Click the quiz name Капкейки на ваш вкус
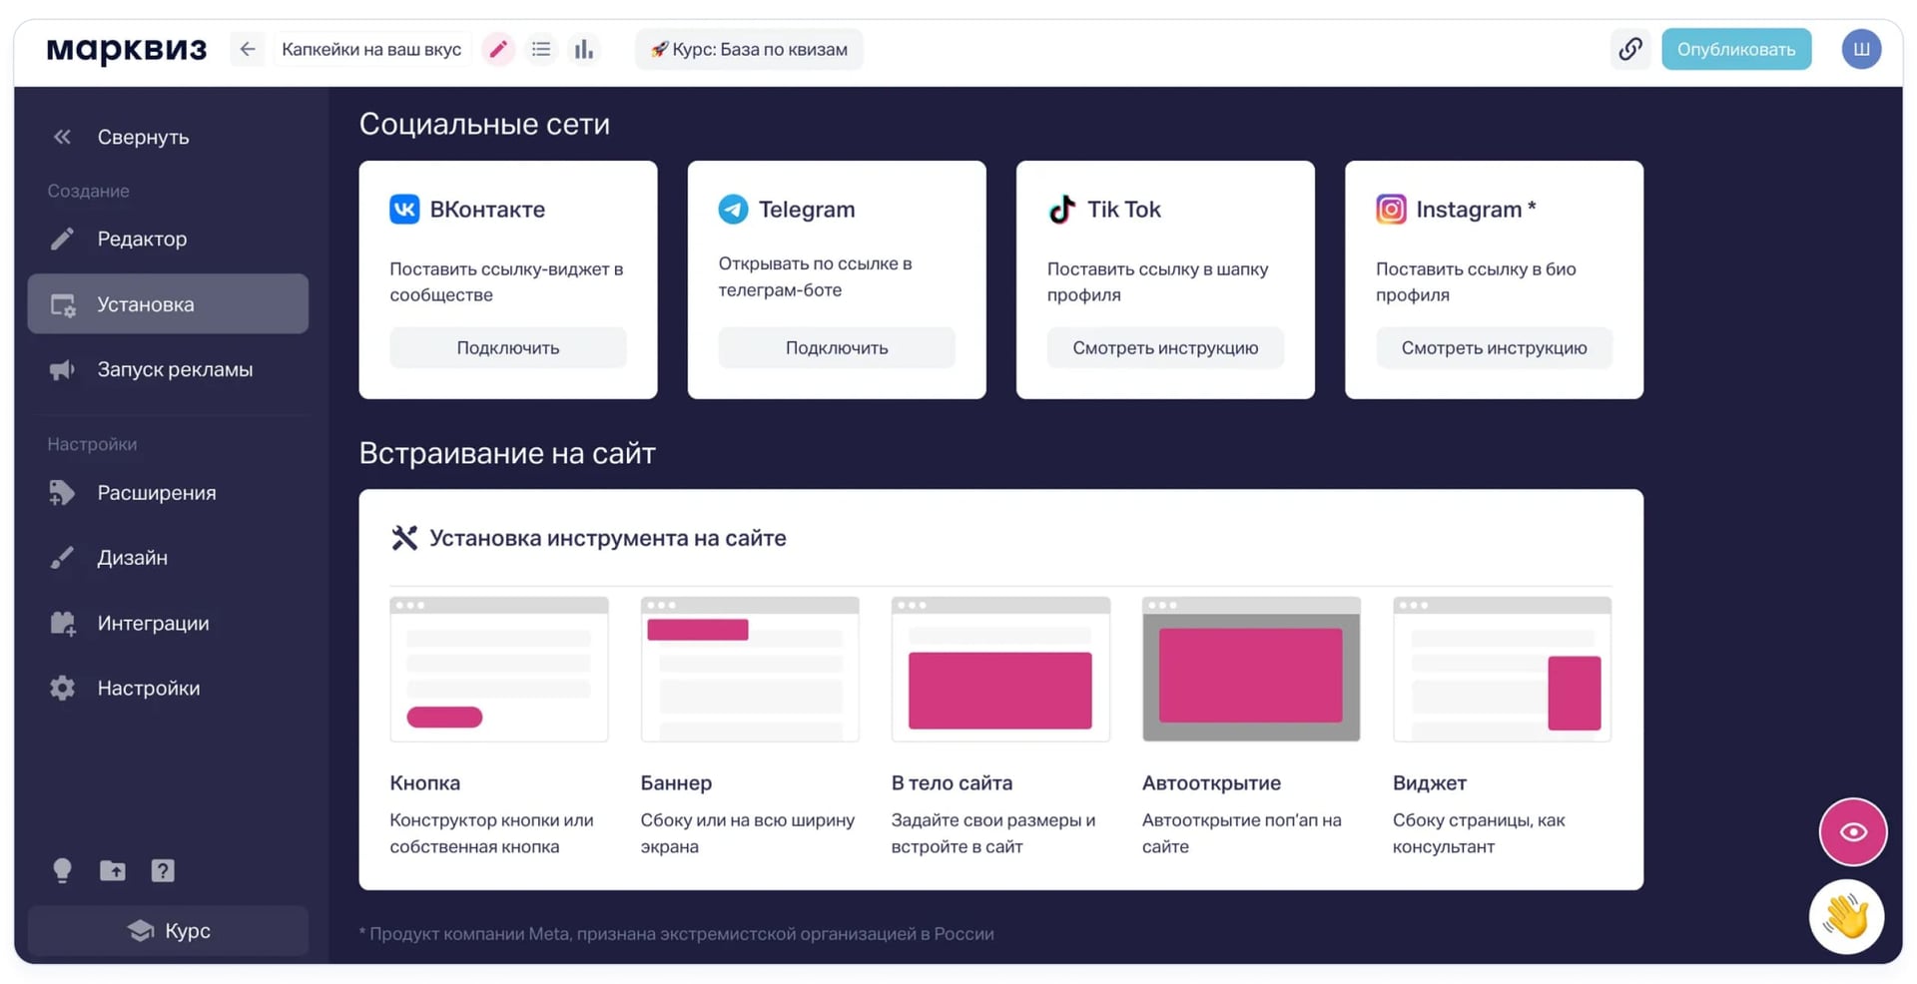This screenshot has height=984, width=1917. pos(371,49)
